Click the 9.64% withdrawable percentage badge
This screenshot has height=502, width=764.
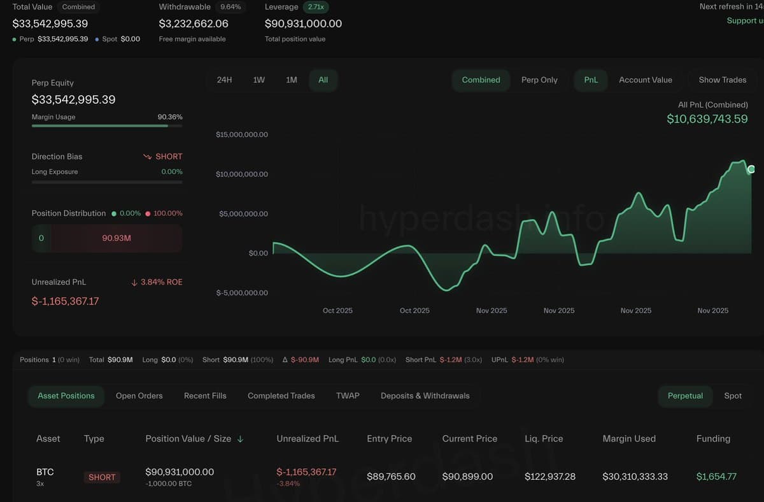point(230,7)
